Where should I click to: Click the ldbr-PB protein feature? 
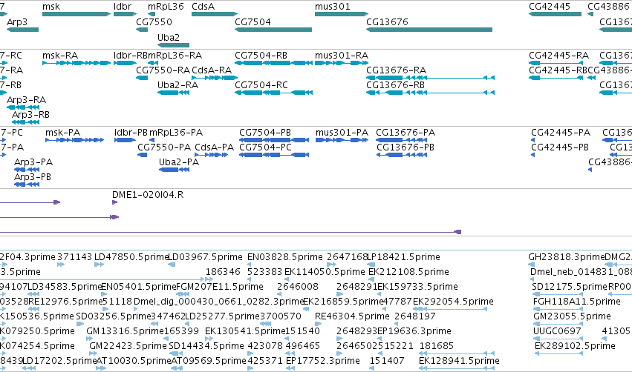125,140
